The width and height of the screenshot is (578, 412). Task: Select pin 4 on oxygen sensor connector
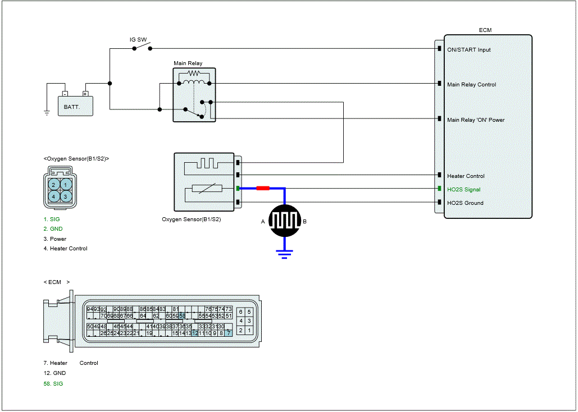pos(53,196)
